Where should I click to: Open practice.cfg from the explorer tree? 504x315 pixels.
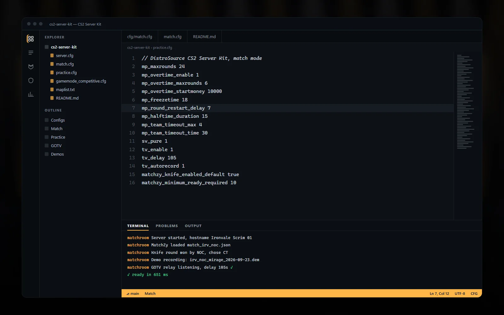point(66,72)
